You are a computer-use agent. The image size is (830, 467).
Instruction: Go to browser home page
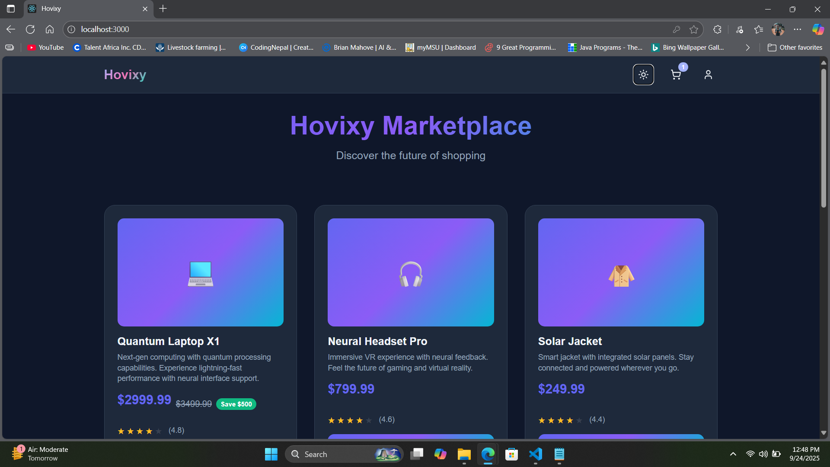[x=50, y=29]
